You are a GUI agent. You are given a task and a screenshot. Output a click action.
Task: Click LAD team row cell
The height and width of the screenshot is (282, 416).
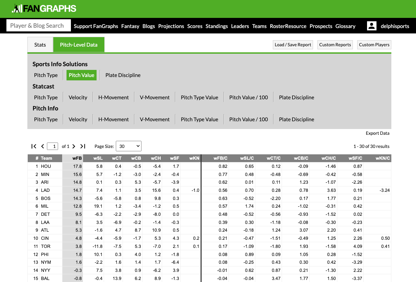pyautogui.click(x=46, y=190)
